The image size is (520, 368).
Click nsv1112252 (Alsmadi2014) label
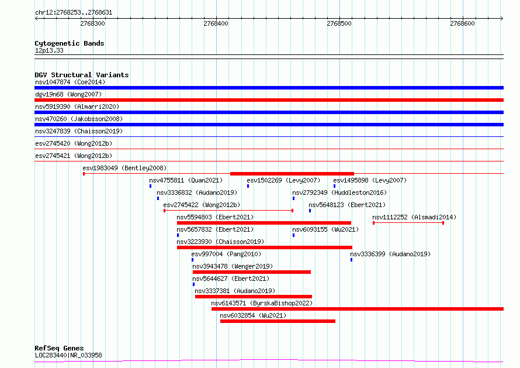click(x=414, y=217)
